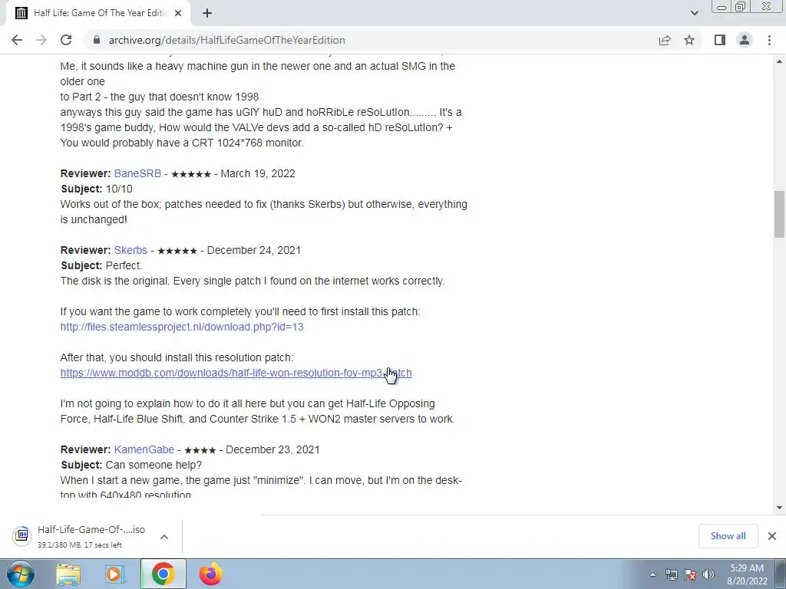Screen dimensions: 786x589
Task: Open the Action Center flag icon
Action: point(690,574)
